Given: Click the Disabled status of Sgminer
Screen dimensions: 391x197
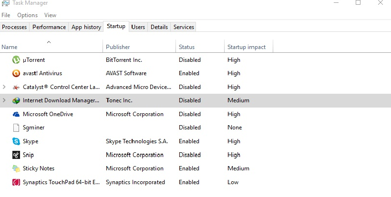Looking at the screenshot, I should coord(190,128).
